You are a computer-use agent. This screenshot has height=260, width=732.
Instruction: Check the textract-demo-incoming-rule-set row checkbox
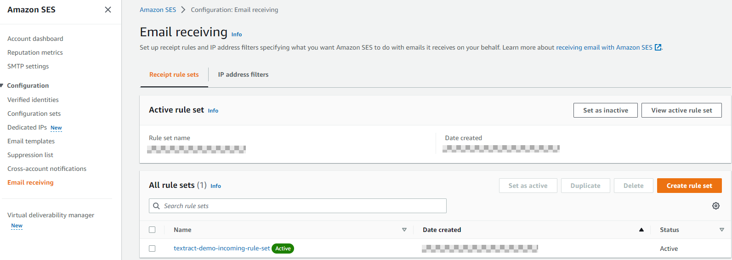[x=152, y=249]
